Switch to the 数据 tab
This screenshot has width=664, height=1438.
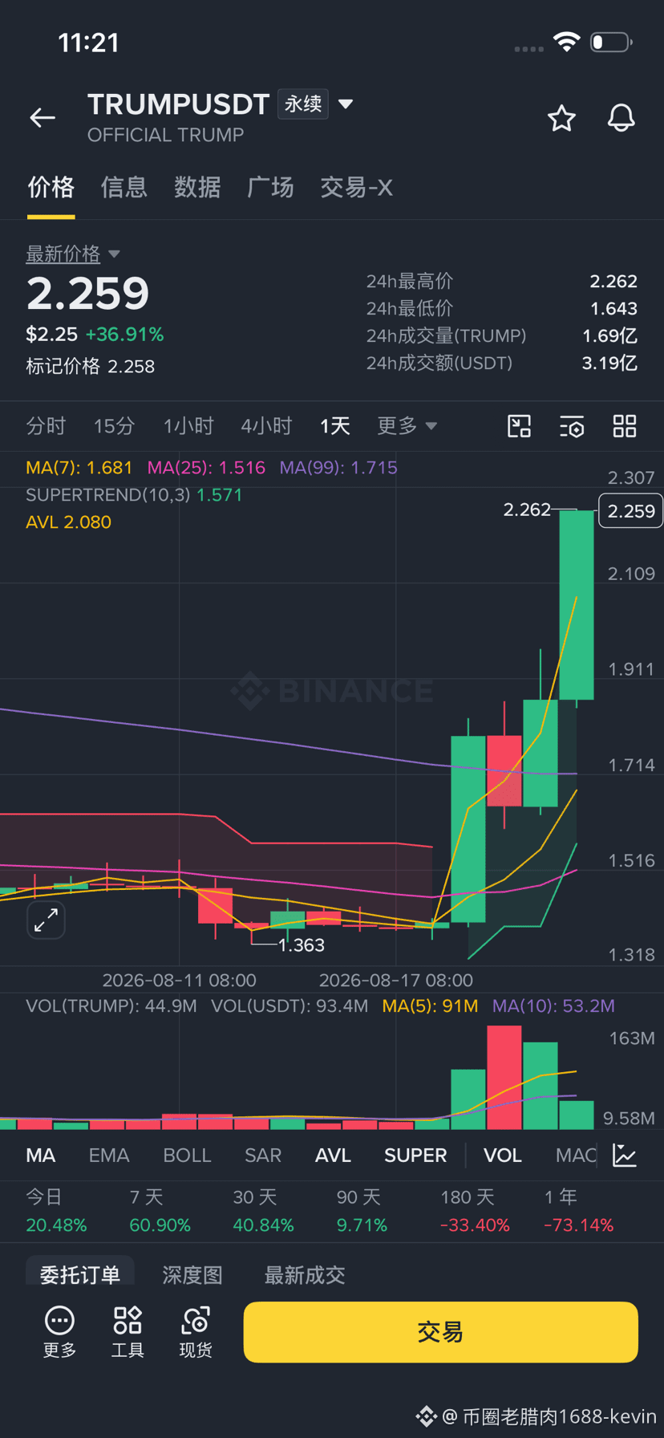pyautogui.click(x=197, y=188)
